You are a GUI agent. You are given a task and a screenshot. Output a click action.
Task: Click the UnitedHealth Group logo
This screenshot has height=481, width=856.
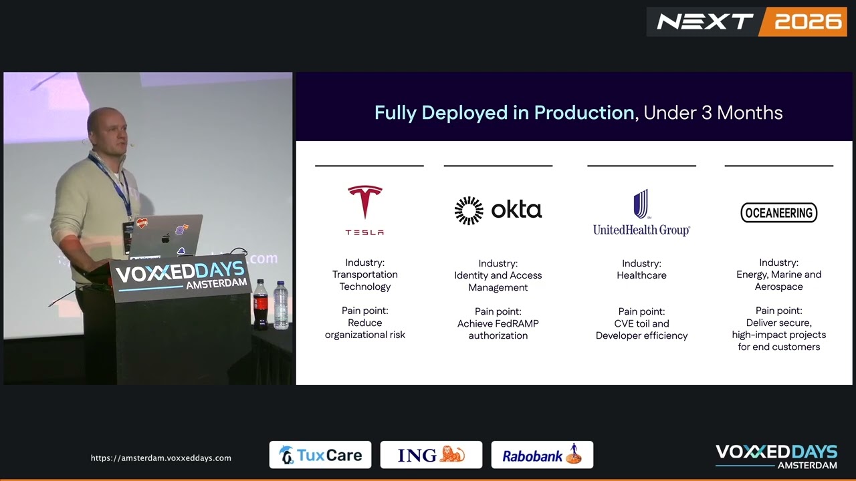click(x=641, y=213)
